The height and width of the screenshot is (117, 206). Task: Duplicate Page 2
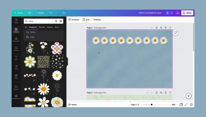coord(161,93)
